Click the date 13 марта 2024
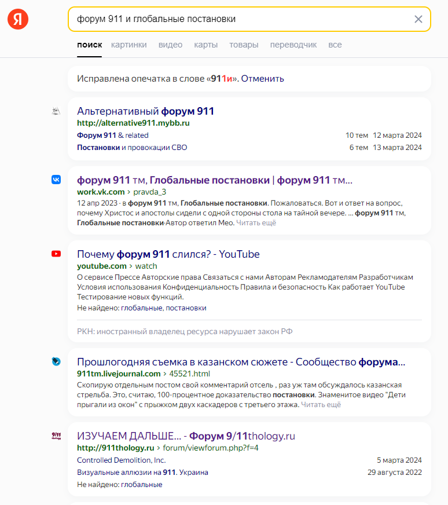The height and width of the screenshot is (505, 448). pyautogui.click(x=397, y=148)
